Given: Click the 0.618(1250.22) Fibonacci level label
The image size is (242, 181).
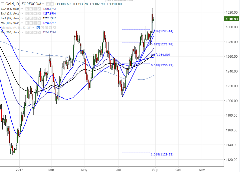Looking at the screenshot, I should tap(162, 65).
